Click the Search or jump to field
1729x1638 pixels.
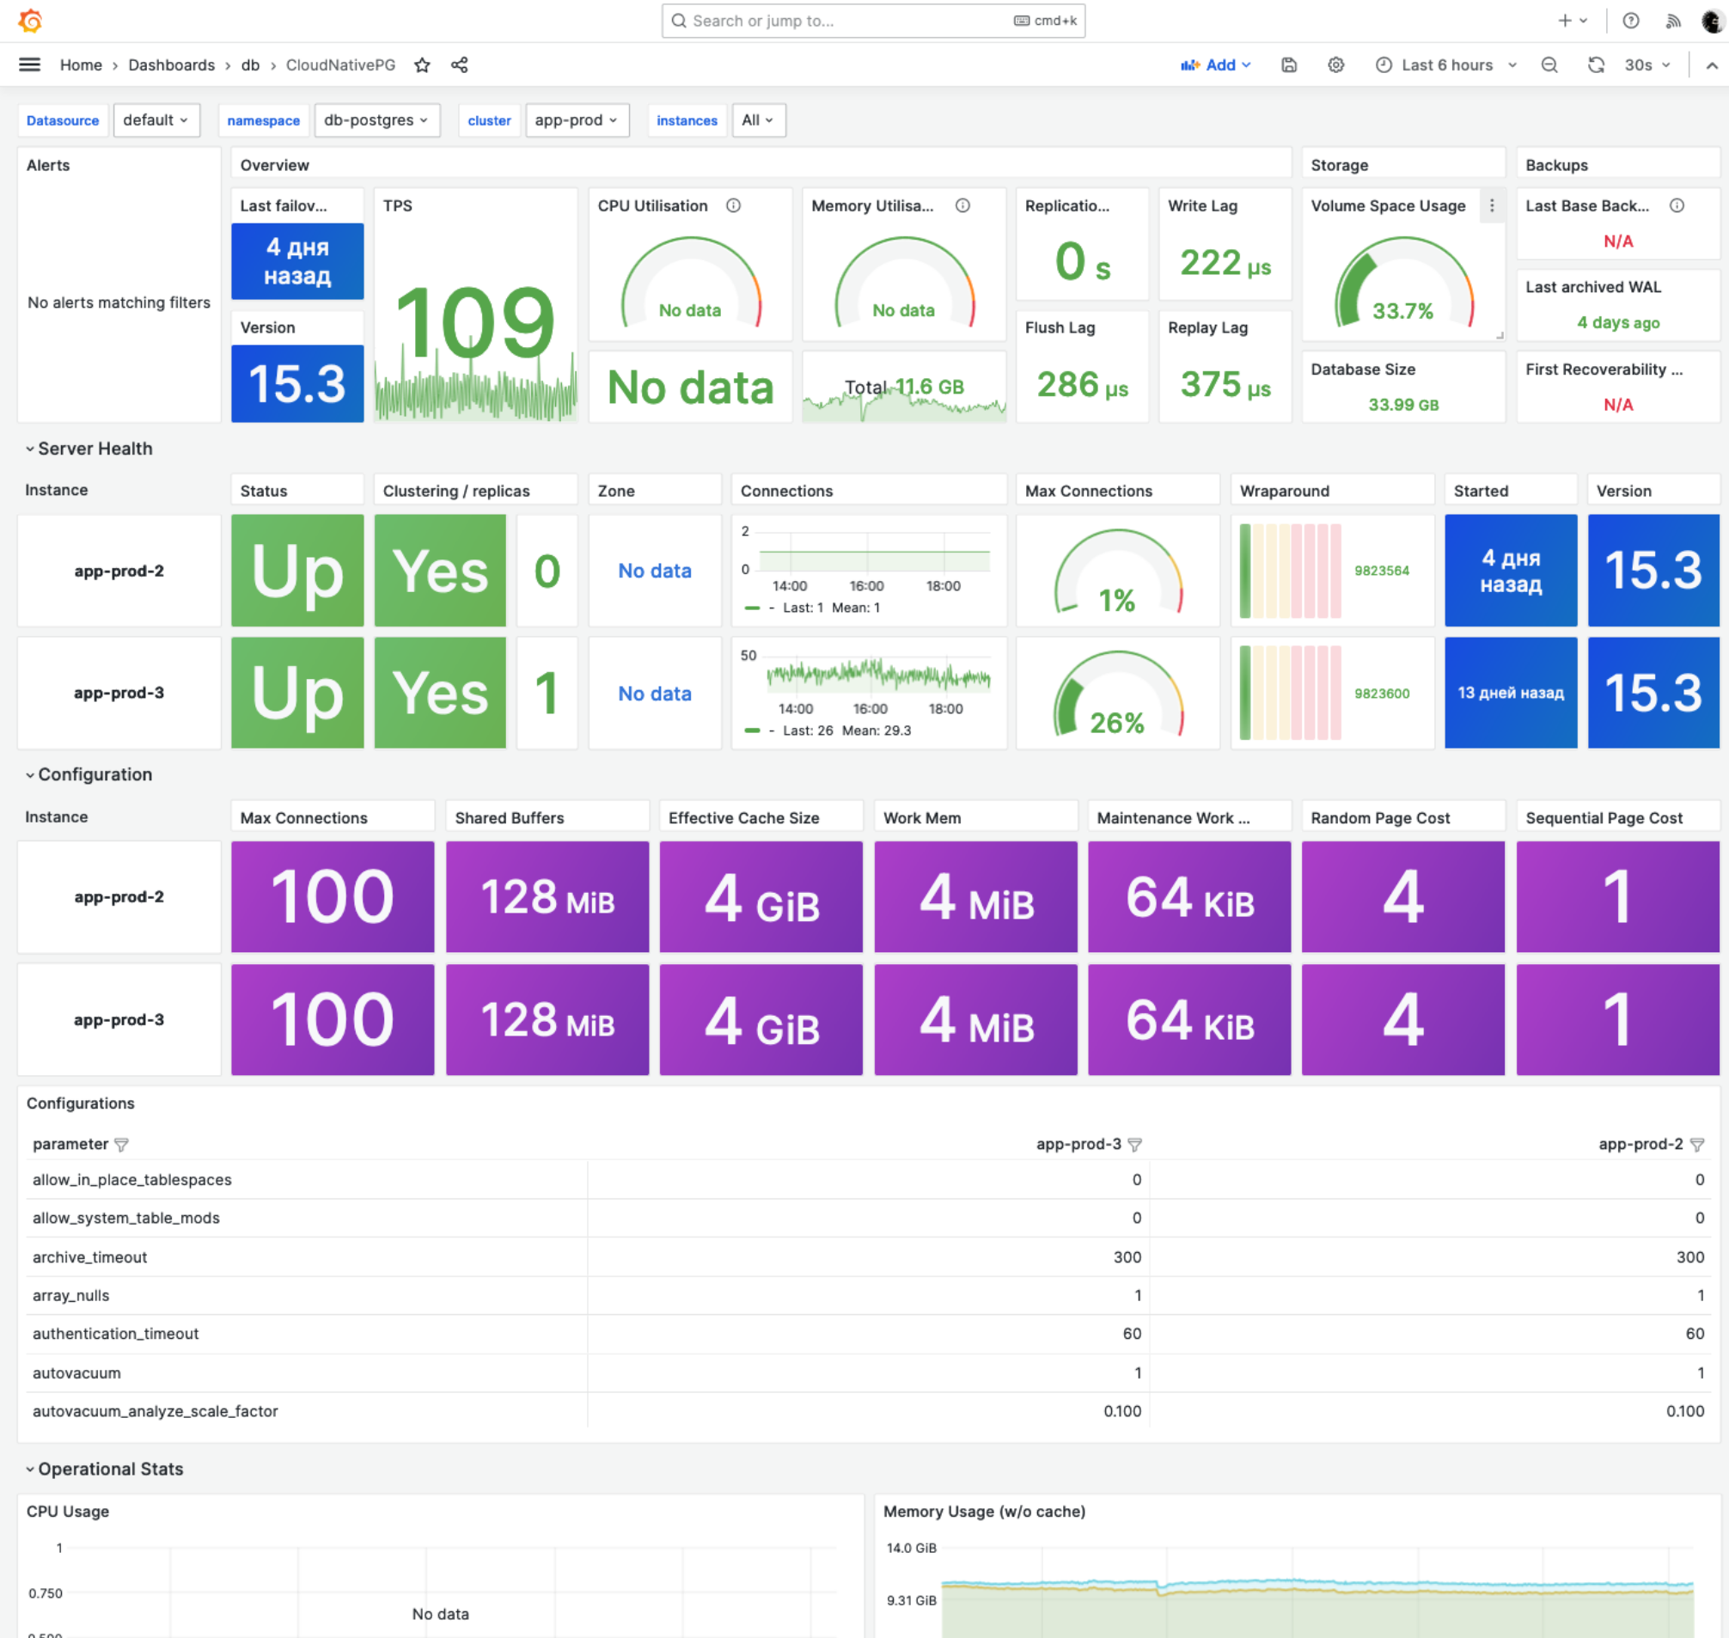click(872, 20)
